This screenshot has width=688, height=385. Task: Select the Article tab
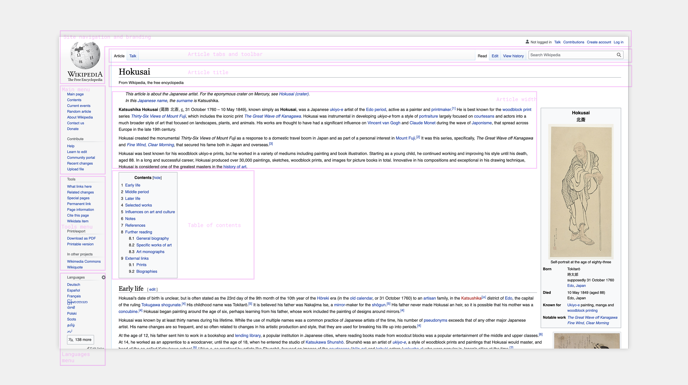click(119, 56)
